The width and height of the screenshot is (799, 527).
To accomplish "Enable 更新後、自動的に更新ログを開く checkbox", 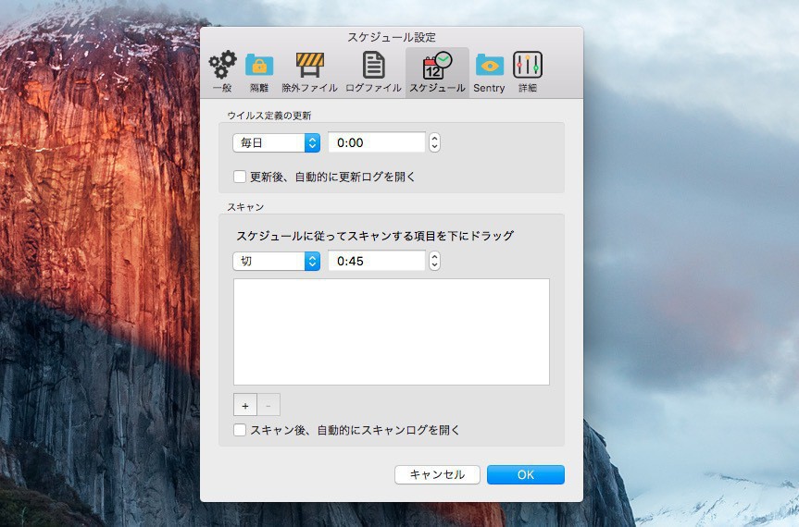I will 240,177.
